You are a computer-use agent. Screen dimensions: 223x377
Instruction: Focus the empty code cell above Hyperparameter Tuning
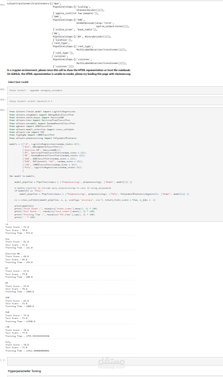coord(115,361)
